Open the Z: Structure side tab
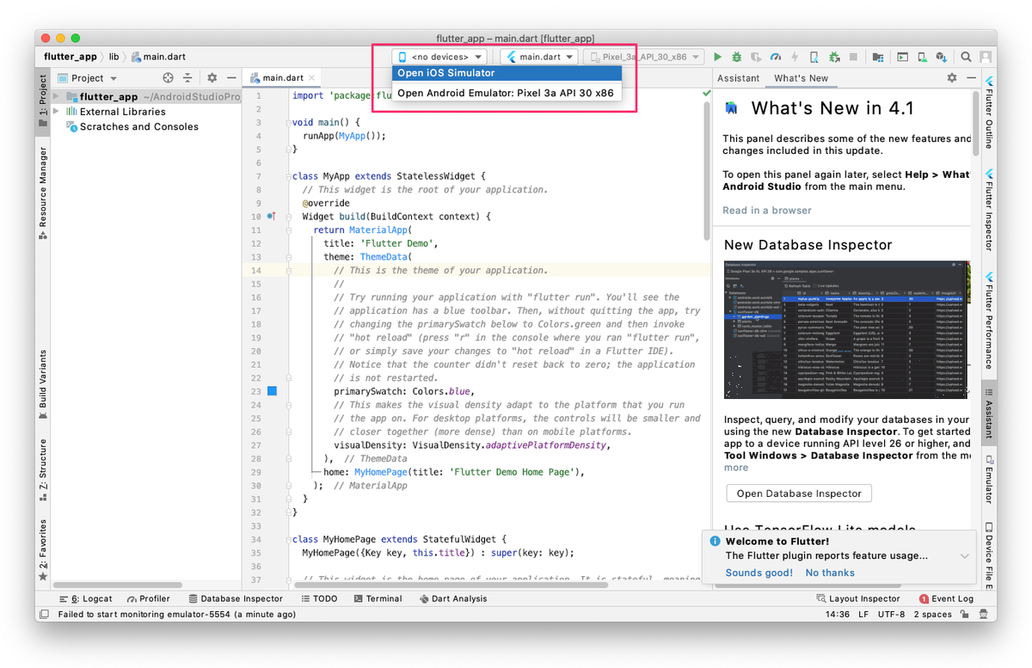1032x668 pixels. pos(42,471)
